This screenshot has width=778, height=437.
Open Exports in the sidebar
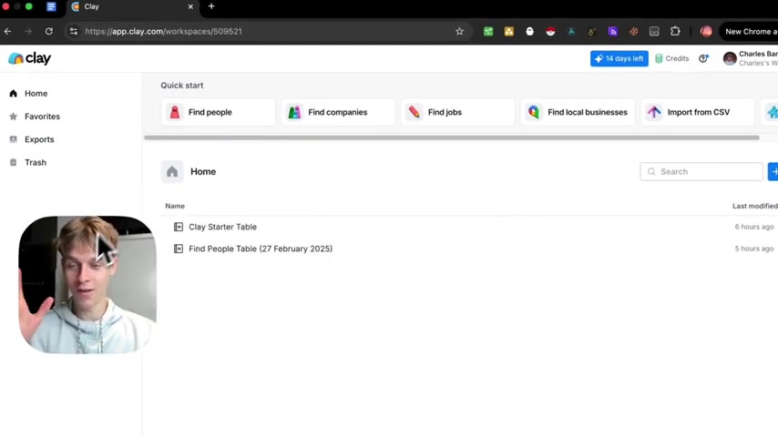coord(38,139)
